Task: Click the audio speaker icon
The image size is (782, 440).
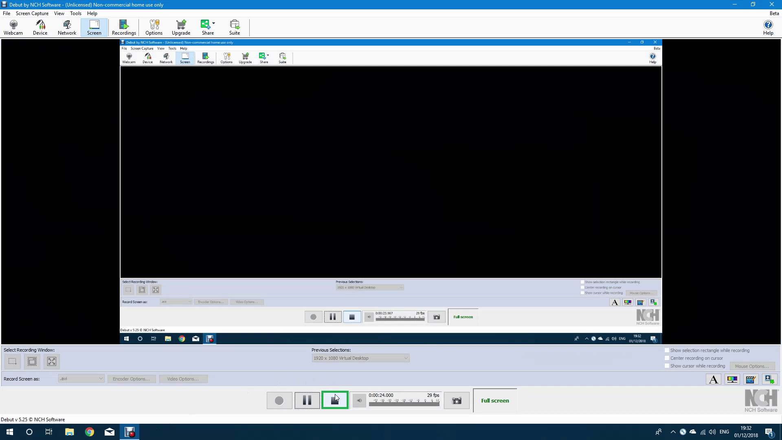Action: pos(359,400)
